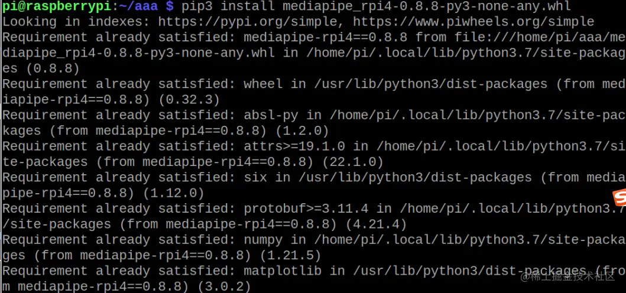The height and width of the screenshot is (293, 626).
Task: Click the orange Sogou input method icon
Action: click(x=619, y=197)
